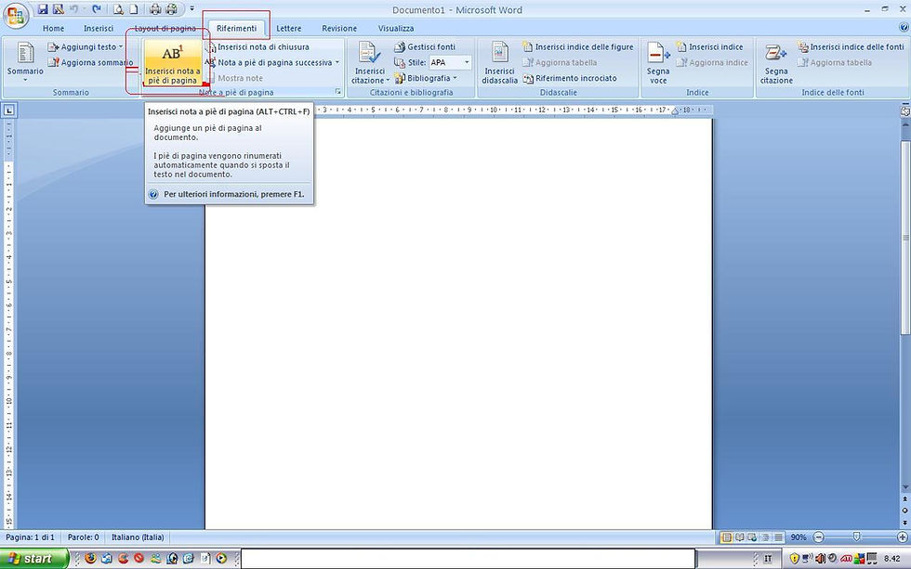Click Inserisci didascalia
Viewport: 911px width, 569px height.
pyautogui.click(x=499, y=62)
